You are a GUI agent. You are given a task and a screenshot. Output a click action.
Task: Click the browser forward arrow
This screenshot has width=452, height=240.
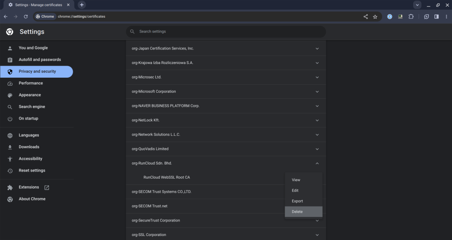[x=15, y=17]
